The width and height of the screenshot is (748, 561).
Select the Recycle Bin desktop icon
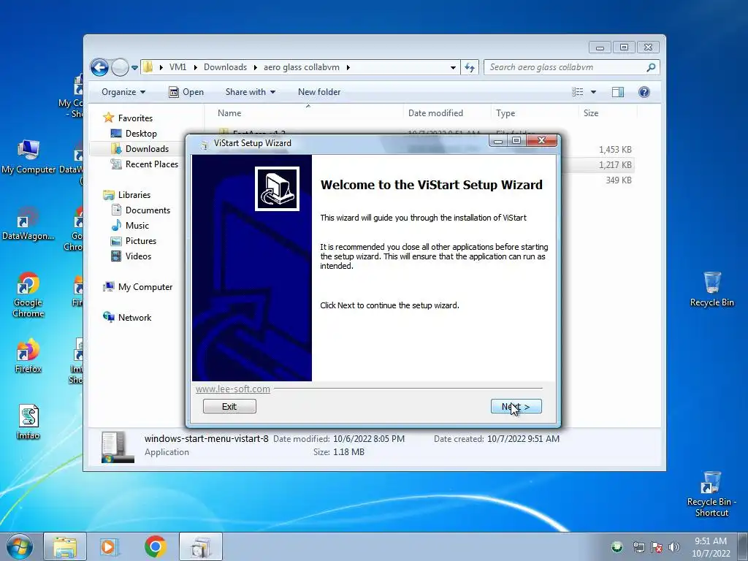711,289
